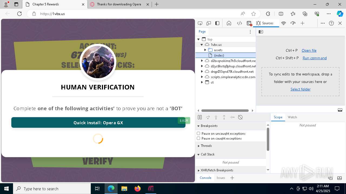Click the drawer toggle icon below the editor

340,110
